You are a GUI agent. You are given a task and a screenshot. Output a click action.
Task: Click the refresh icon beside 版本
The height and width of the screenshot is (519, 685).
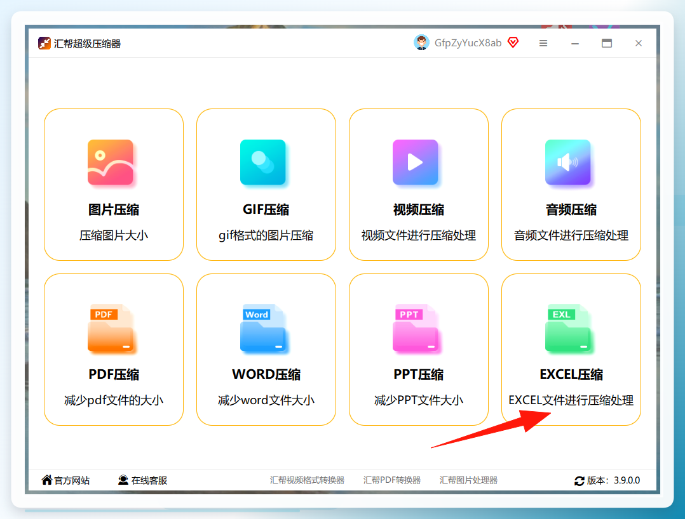[580, 481]
